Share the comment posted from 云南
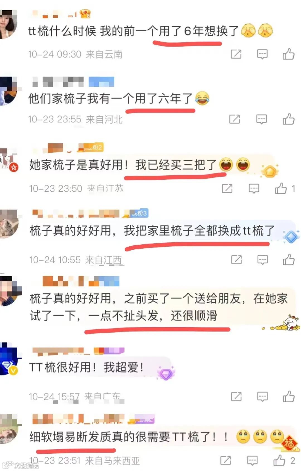The height and width of the screenshot is (471, 301). click(236, 54)
